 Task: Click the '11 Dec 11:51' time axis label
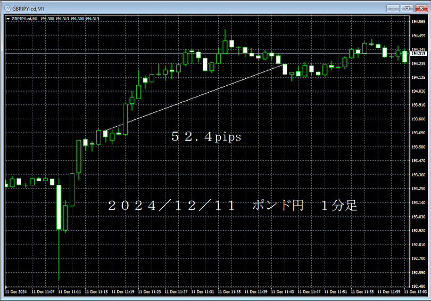click(336, 291)
